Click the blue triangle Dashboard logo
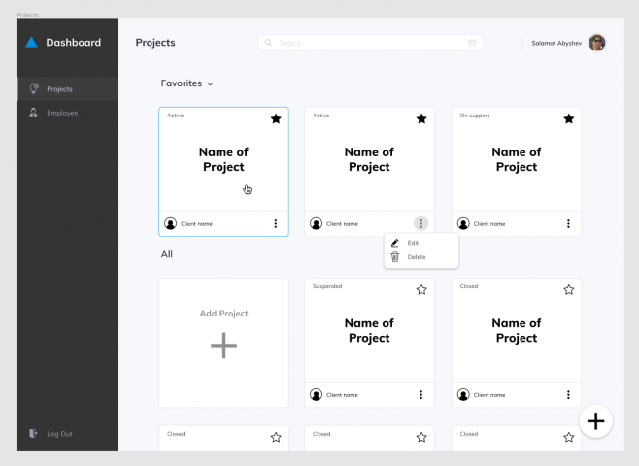 [31, 42]
